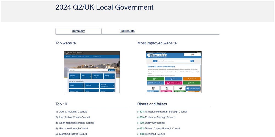
Task: Click the 2024 Q2/UK Local Government title
Action: tap(104, 7)
